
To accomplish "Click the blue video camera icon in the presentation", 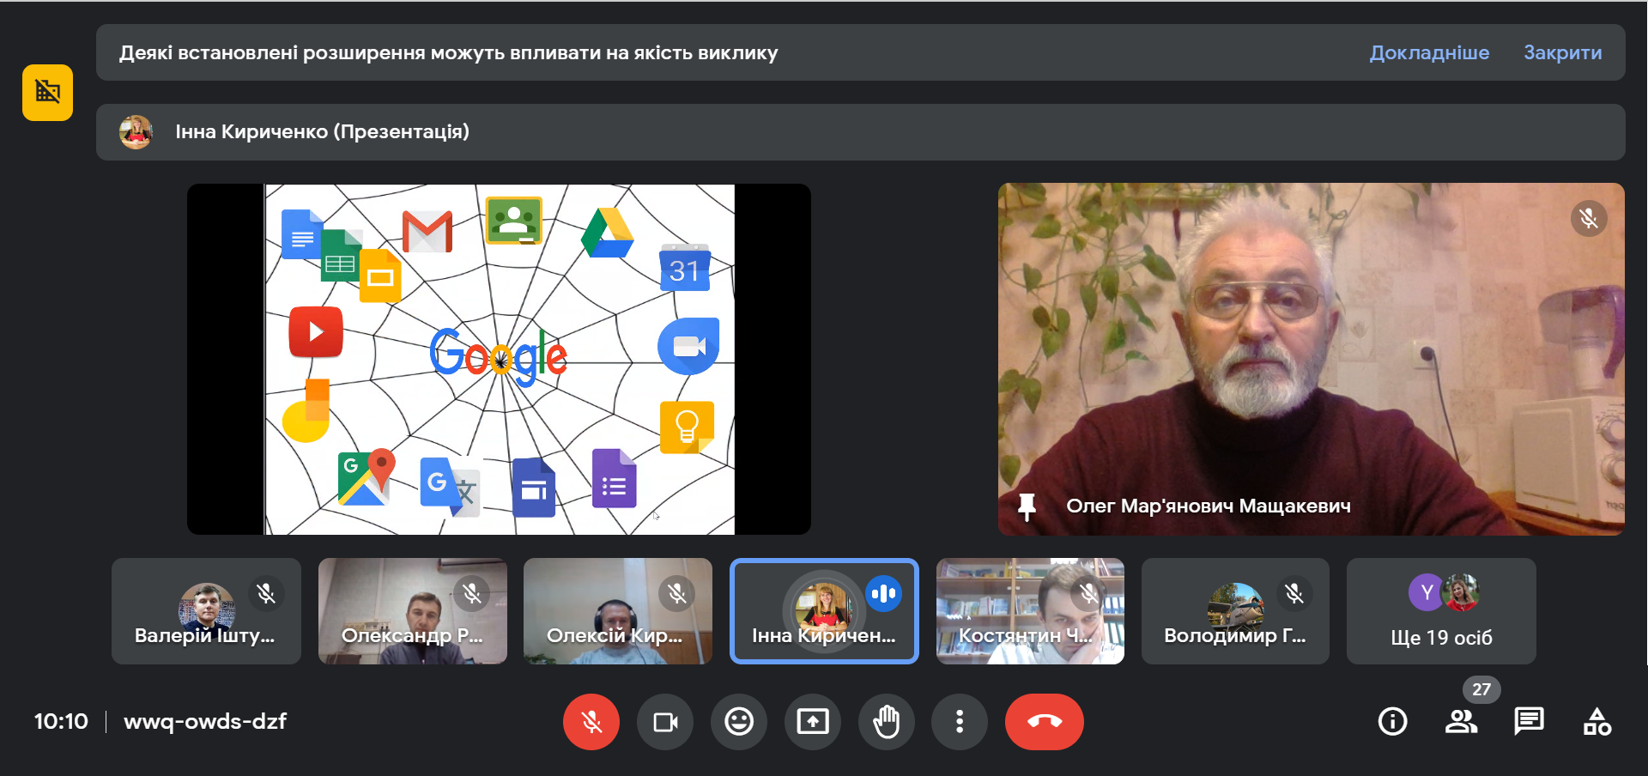I will pyautogui.click(x=688, y=346).
